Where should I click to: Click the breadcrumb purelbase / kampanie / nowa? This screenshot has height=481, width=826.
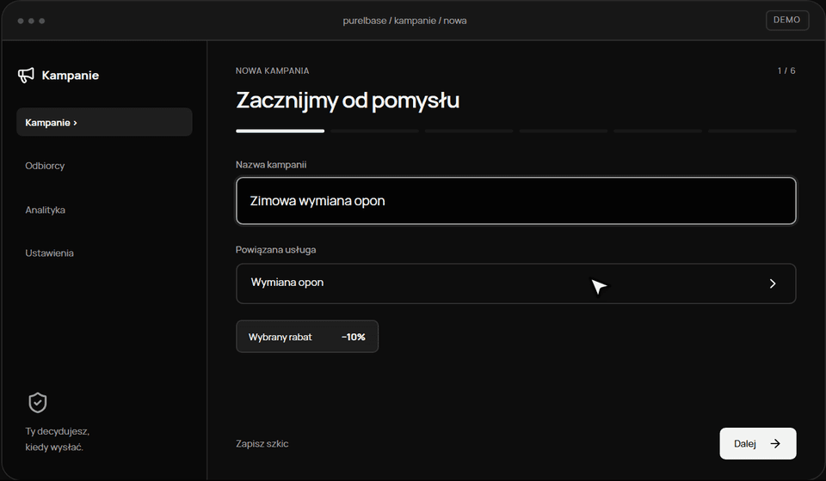(404, 21)
